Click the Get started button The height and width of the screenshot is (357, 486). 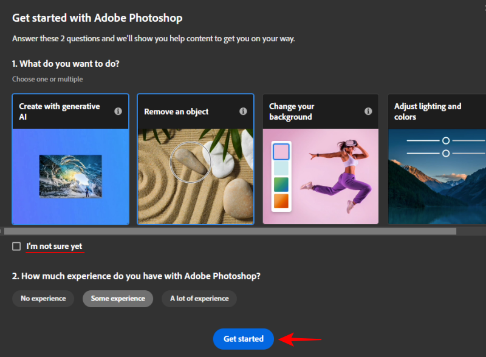(244, 339)
